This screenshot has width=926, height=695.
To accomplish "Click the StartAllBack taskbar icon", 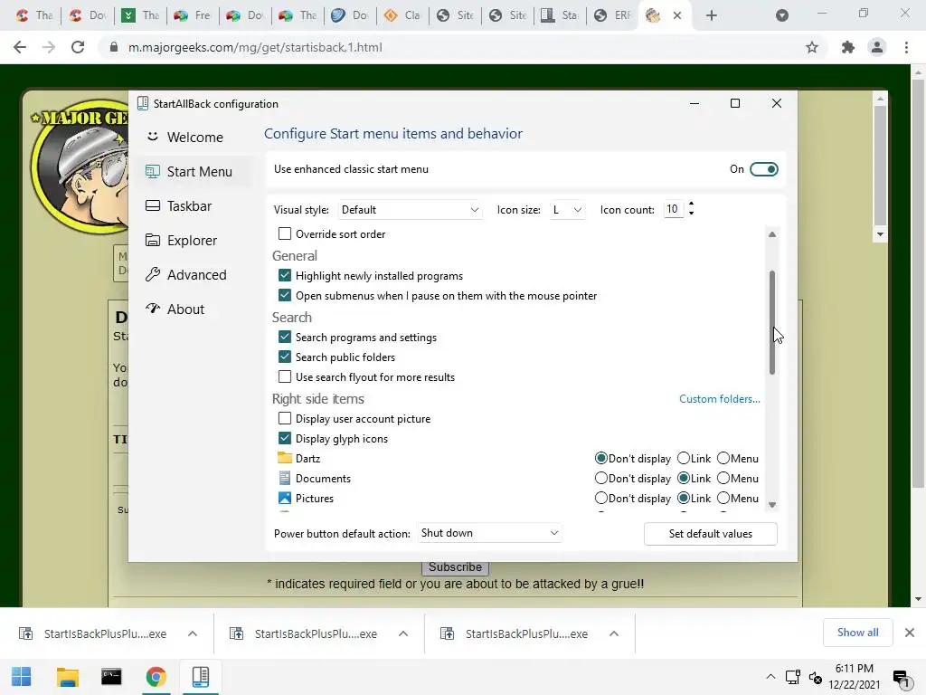I will (x=201, y=677).
